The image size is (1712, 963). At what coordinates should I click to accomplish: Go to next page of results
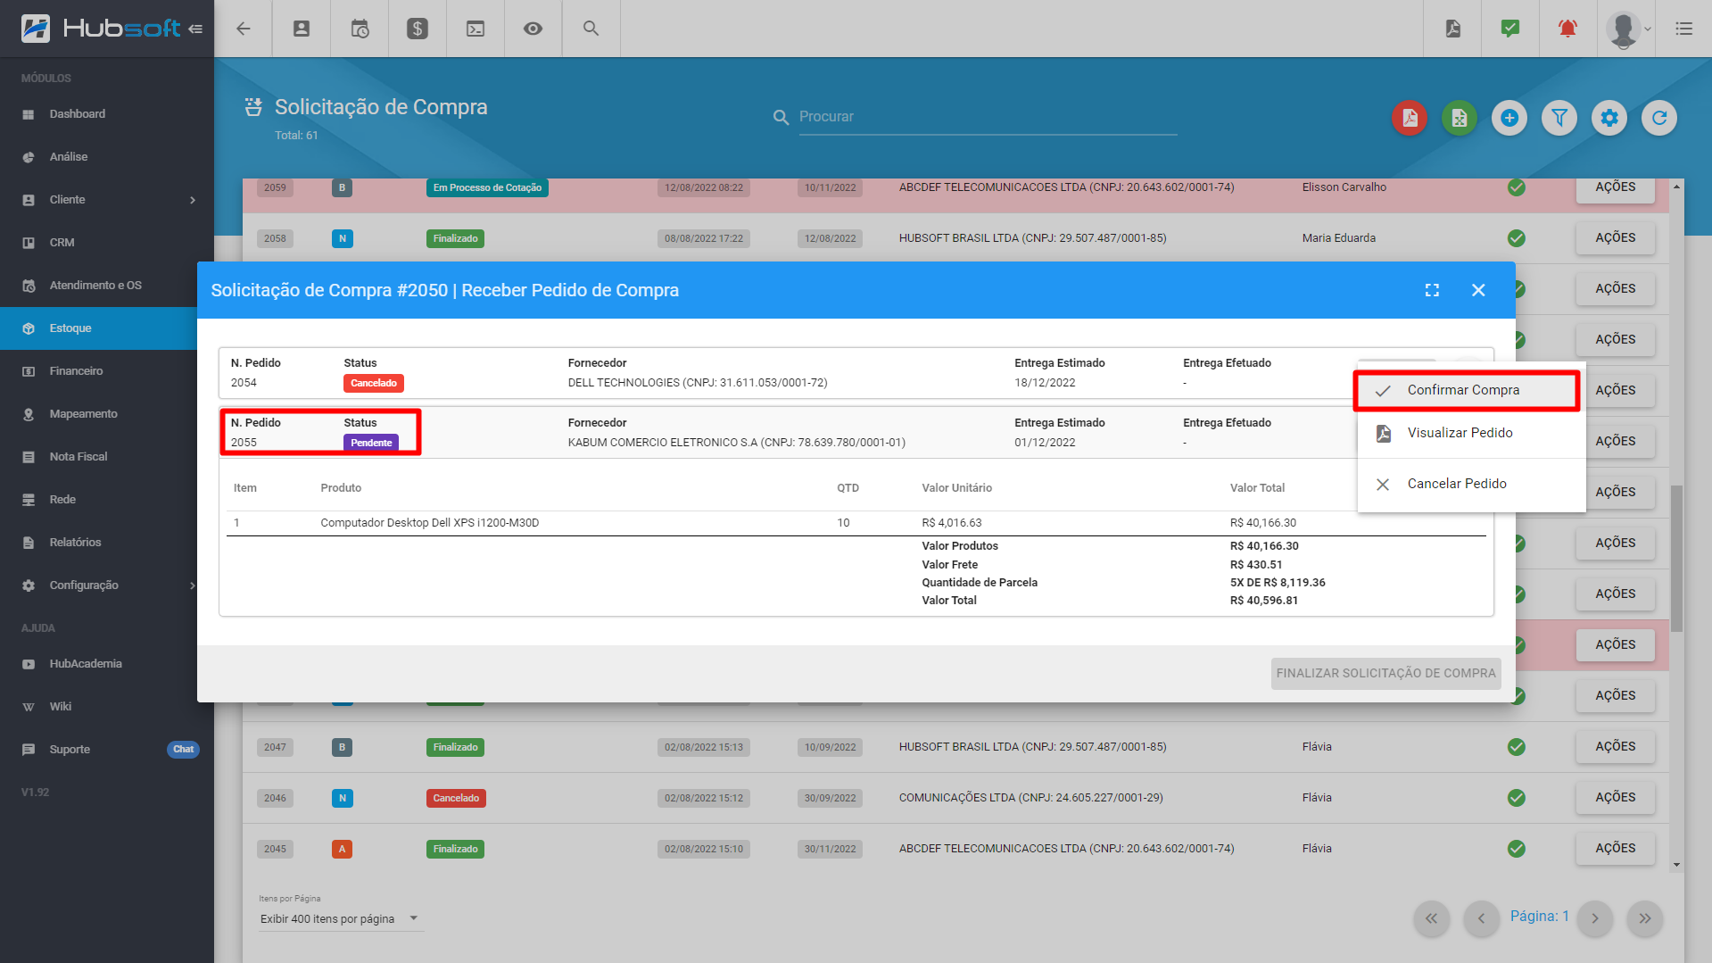click(x=1595, y=918)
